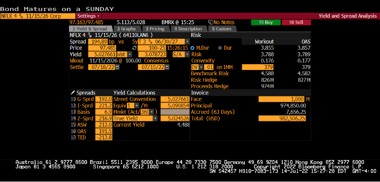Select the M.Dur radio button
Viewport: 380px width, 182px height.
pyautogui.click(x=193, y=48)
